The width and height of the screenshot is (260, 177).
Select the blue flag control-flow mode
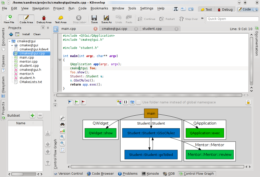point(70,102)
